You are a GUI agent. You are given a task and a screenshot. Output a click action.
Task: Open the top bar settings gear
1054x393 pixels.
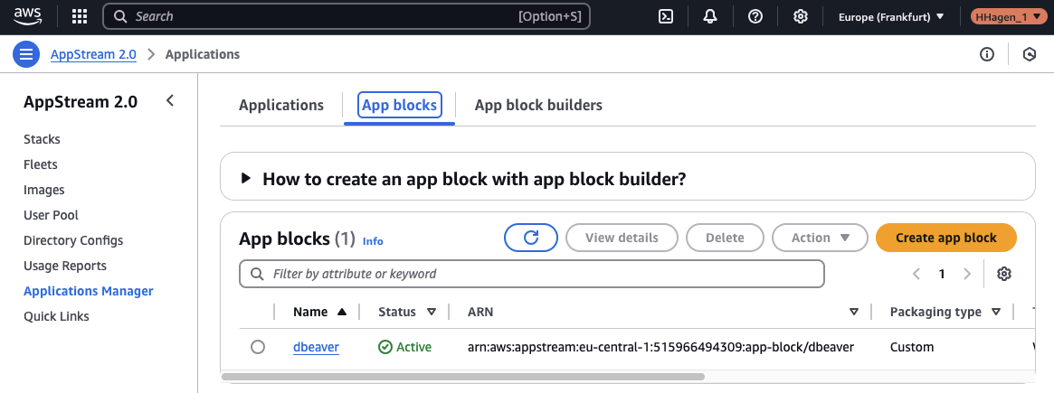tap(800, 17)
